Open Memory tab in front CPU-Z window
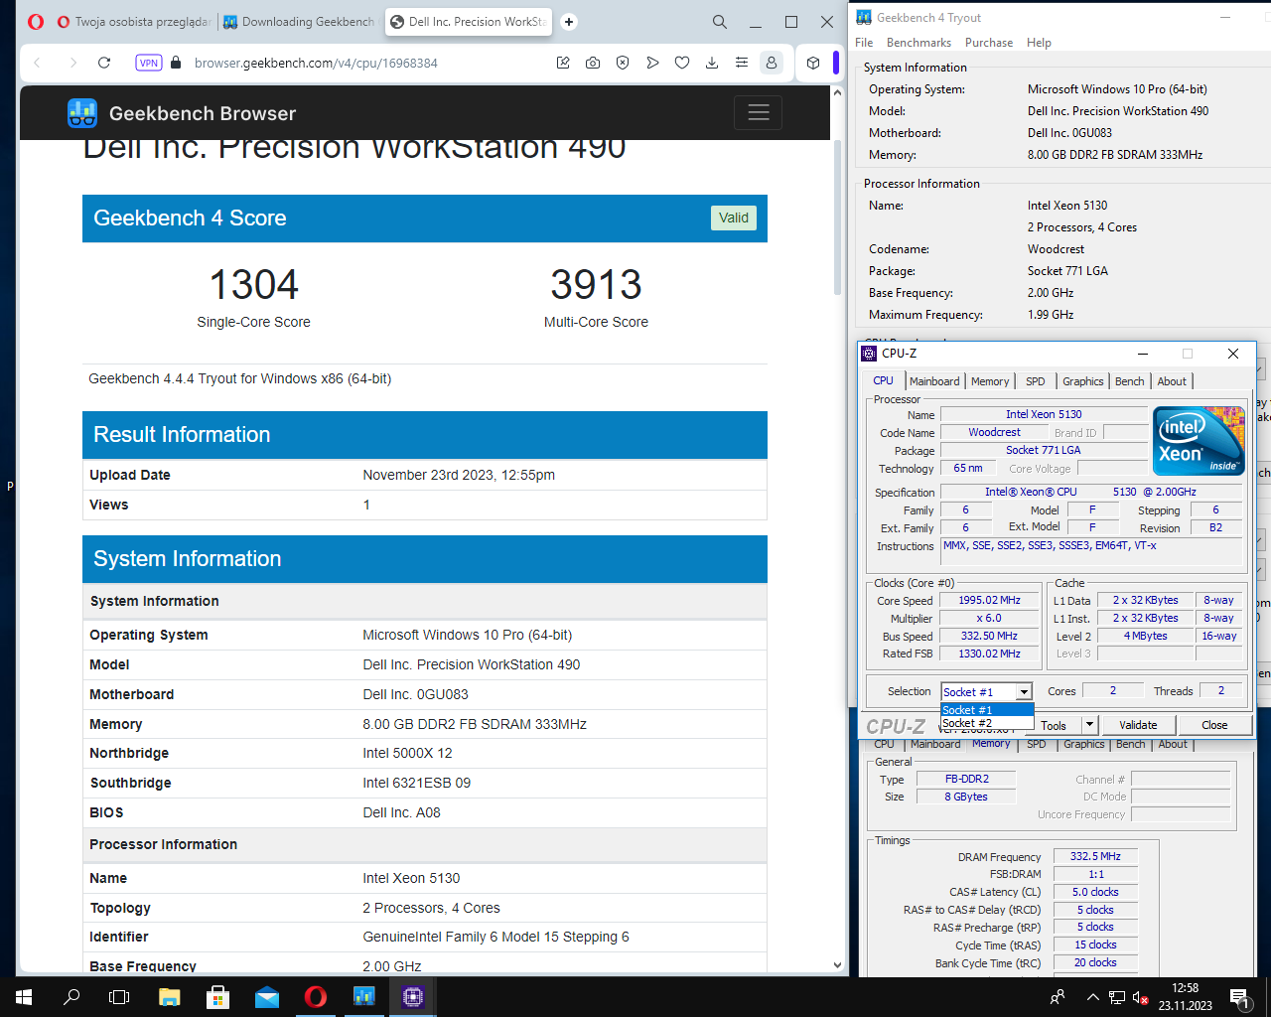Screen dimensions: 1271x1017 pos(990,381)
